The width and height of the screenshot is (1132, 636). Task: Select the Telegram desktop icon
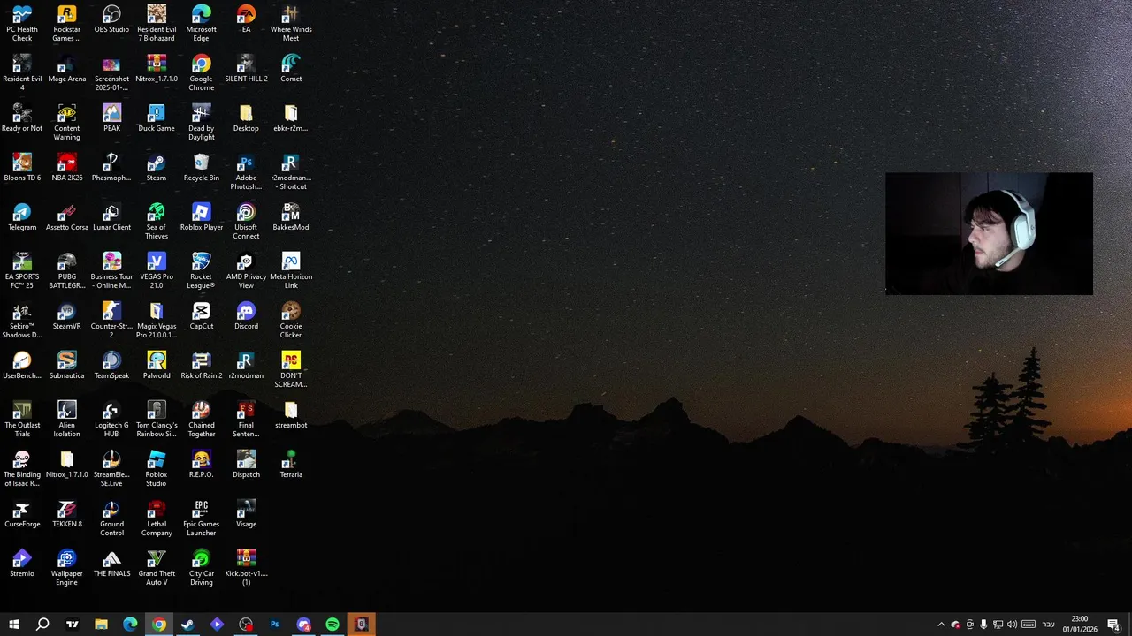click(22, 217)
